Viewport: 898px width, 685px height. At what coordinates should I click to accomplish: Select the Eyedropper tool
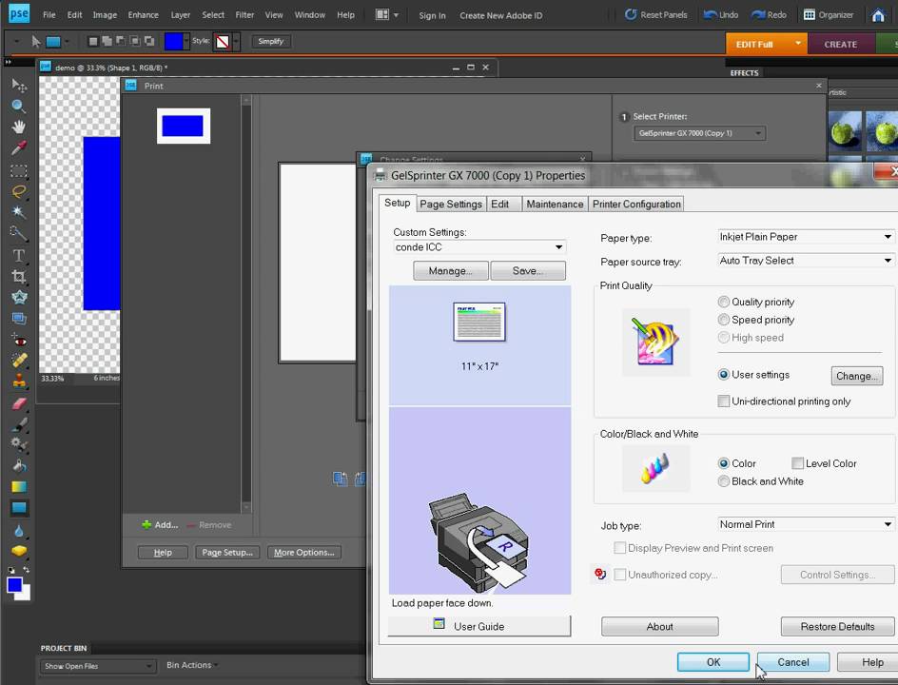[x=19, y=148]
